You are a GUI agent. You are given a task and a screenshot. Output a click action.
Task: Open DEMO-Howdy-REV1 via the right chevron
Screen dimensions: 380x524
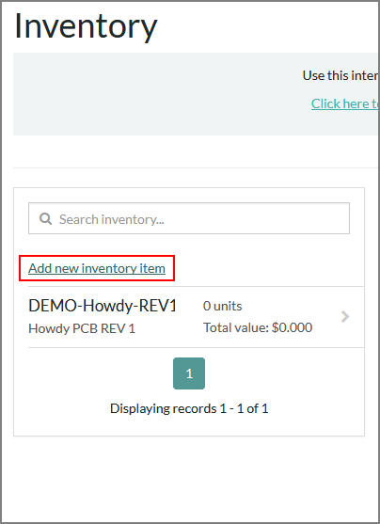(345, 316)
